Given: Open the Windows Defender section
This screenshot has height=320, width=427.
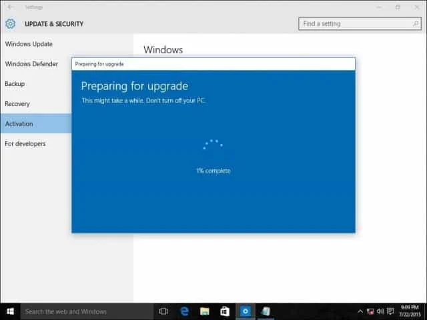Looking at the screenshot, I should [x=31, y=64].
